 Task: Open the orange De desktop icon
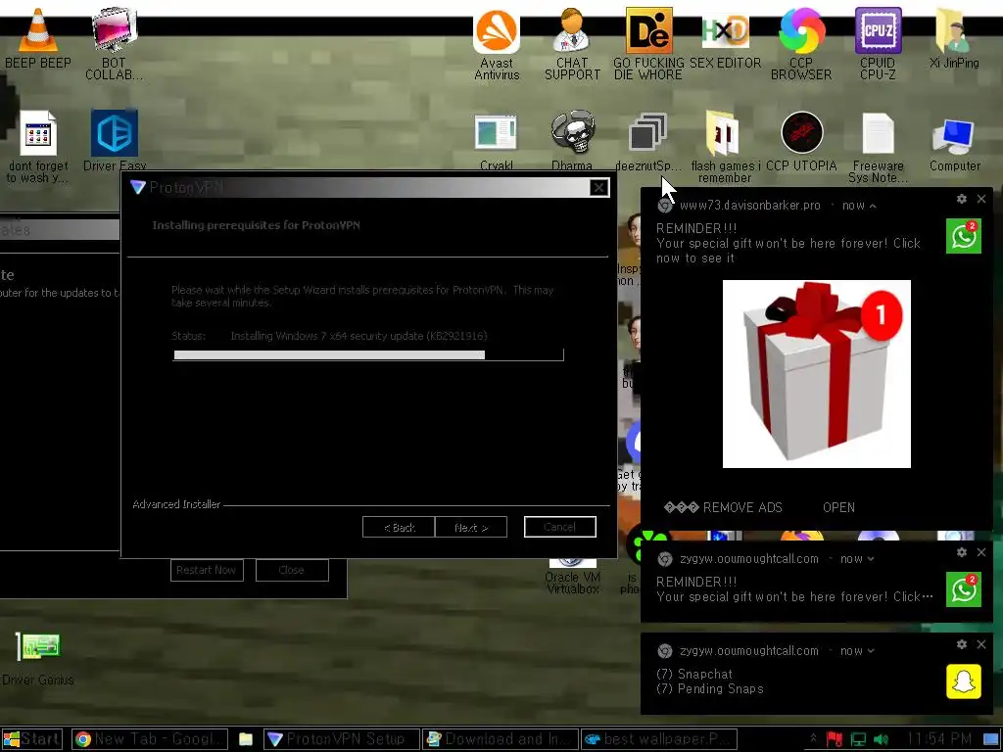[x=648, y=30]
